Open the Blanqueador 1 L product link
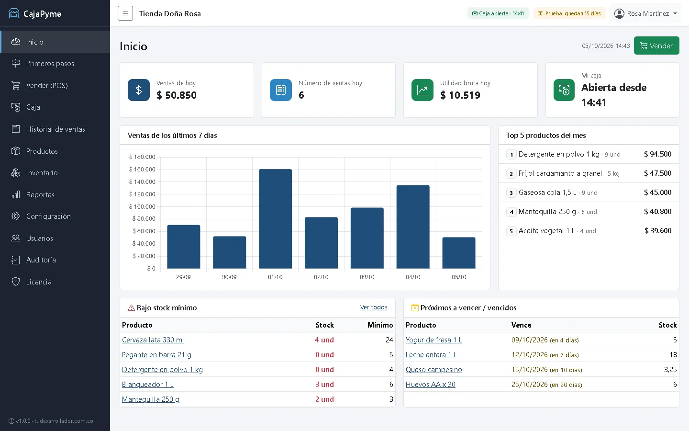 (148, 385)
